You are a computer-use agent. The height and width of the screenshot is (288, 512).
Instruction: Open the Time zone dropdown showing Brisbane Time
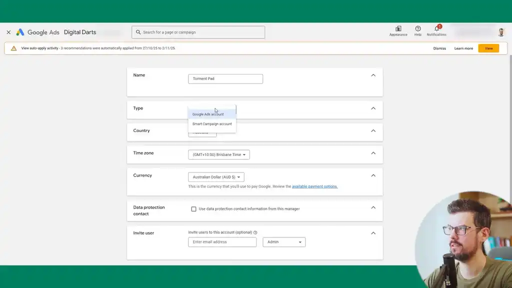(x=219, y=154)
